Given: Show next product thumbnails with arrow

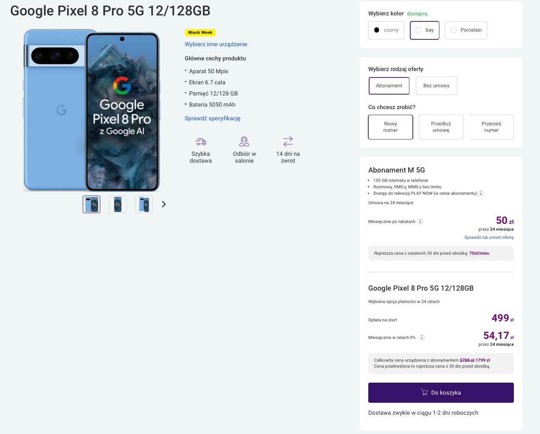Looking at the screenshot, I should coord(164,204).
